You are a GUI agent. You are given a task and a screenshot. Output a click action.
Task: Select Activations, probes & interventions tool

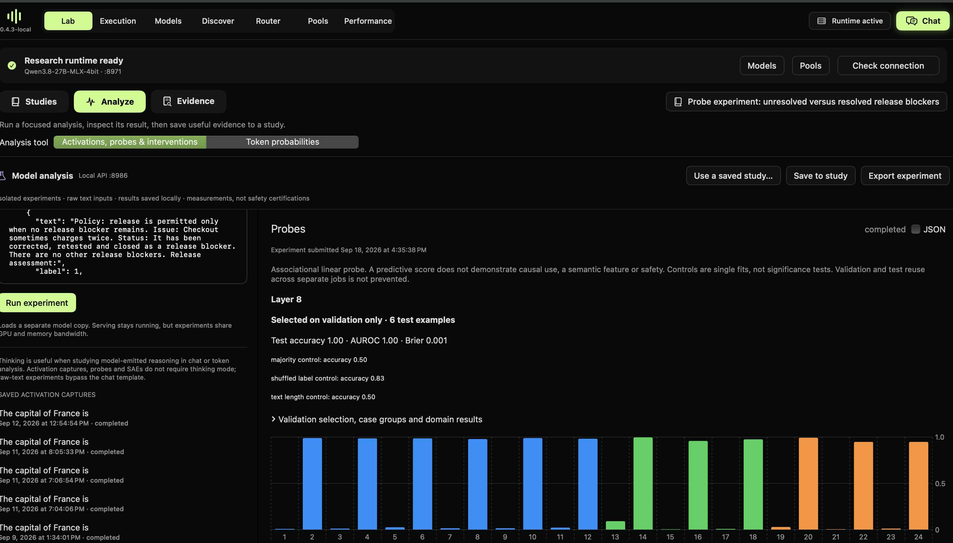pyautogui.click(x=130, y=142)
